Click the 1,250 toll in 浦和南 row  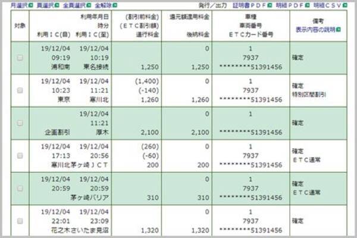[x=150, y=67]
